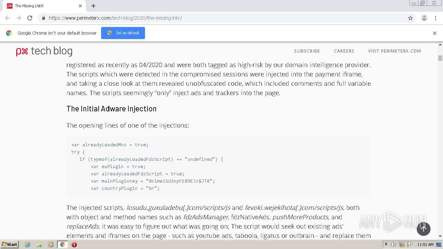
Task: Open Internet Explorer from the taskbar
Action: click(x=27, y=245)
